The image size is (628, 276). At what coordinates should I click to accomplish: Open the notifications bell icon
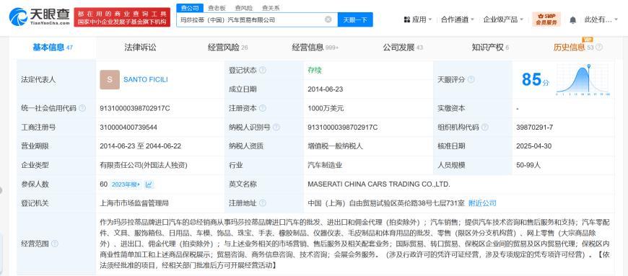click(x=572, y=19)
